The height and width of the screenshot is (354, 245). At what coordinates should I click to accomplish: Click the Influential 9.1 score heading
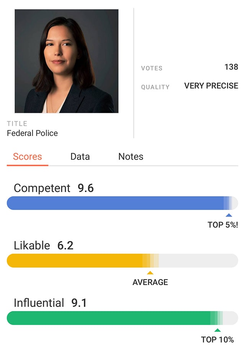(50, 303)
